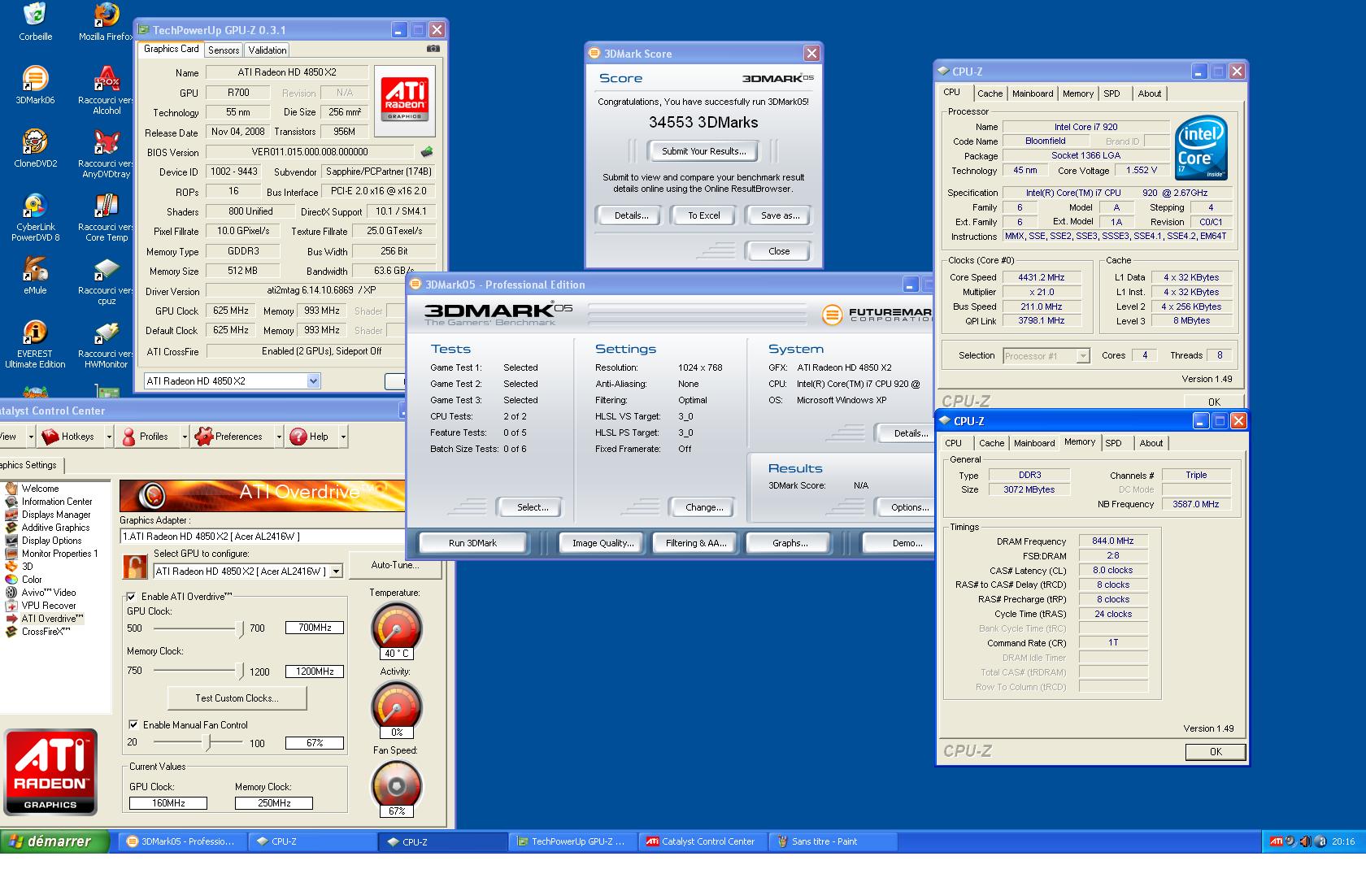Toggle Enable Manual Fan Control checkbox
Viewport: 1366px width, 878px height.
tap(133, 725)
